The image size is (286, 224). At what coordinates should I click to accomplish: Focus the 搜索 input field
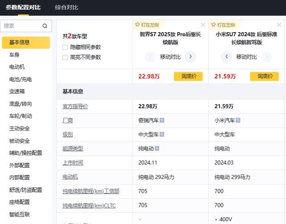pos(26,26)
